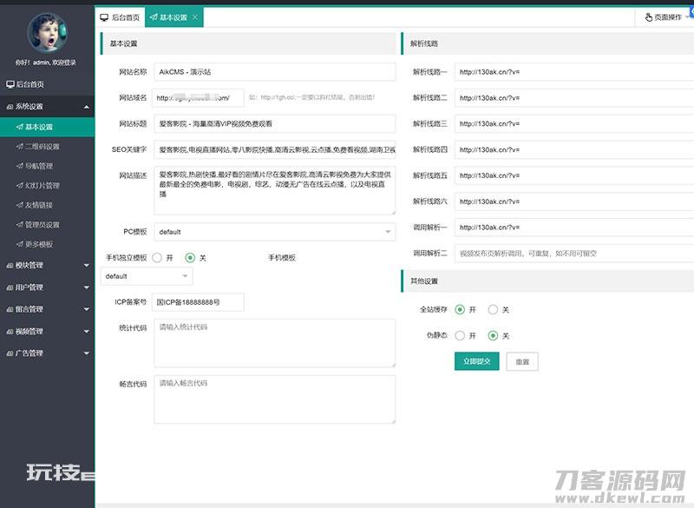Image resolution: width=694 pixels, height=508 pixels.
Task: Close the 基本设置 tab
Action: 195,17
